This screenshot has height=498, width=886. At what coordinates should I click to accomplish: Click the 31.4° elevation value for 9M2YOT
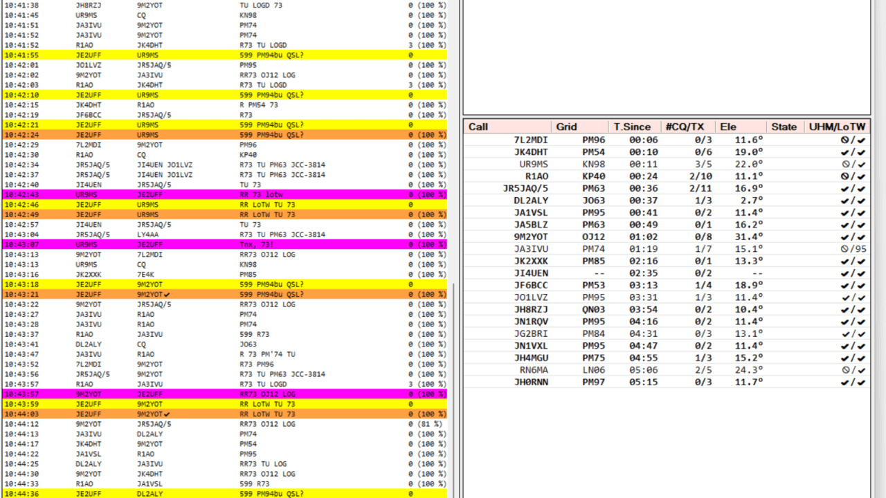[749, 237]
